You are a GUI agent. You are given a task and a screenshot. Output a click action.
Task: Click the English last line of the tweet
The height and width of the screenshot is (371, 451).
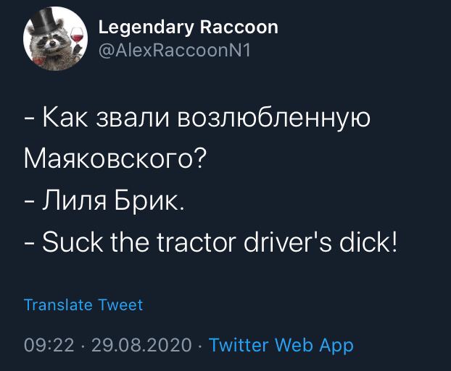(x=211, y=242)
